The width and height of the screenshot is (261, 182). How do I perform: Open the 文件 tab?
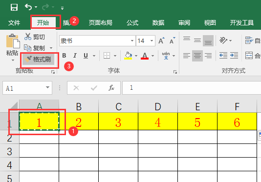[14, 23]
